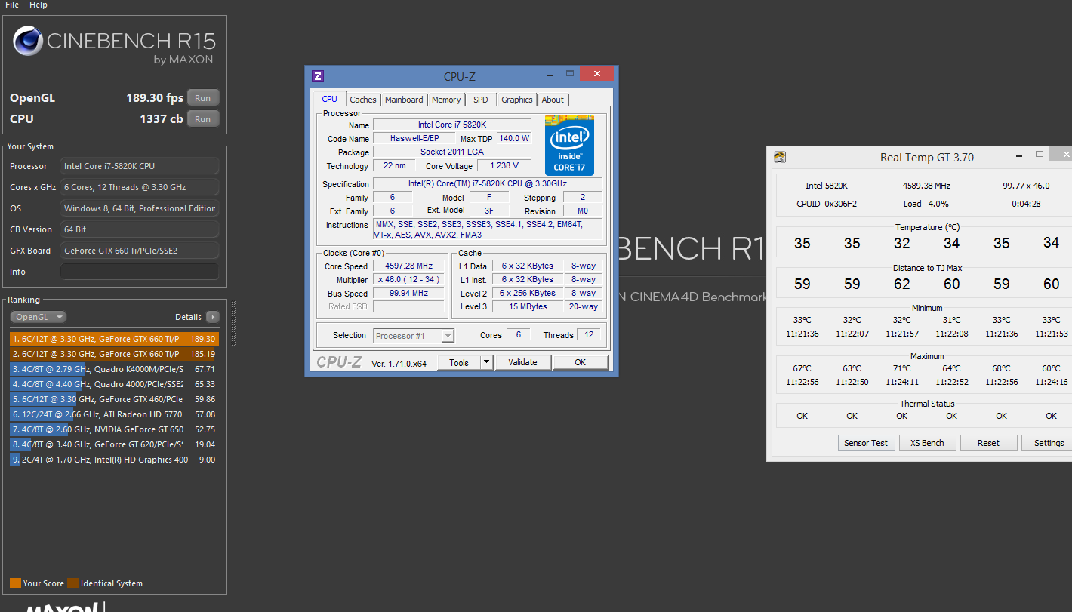
Task: Click the Core Speed value 4597.28 MHz
Action: click(408, 266)
